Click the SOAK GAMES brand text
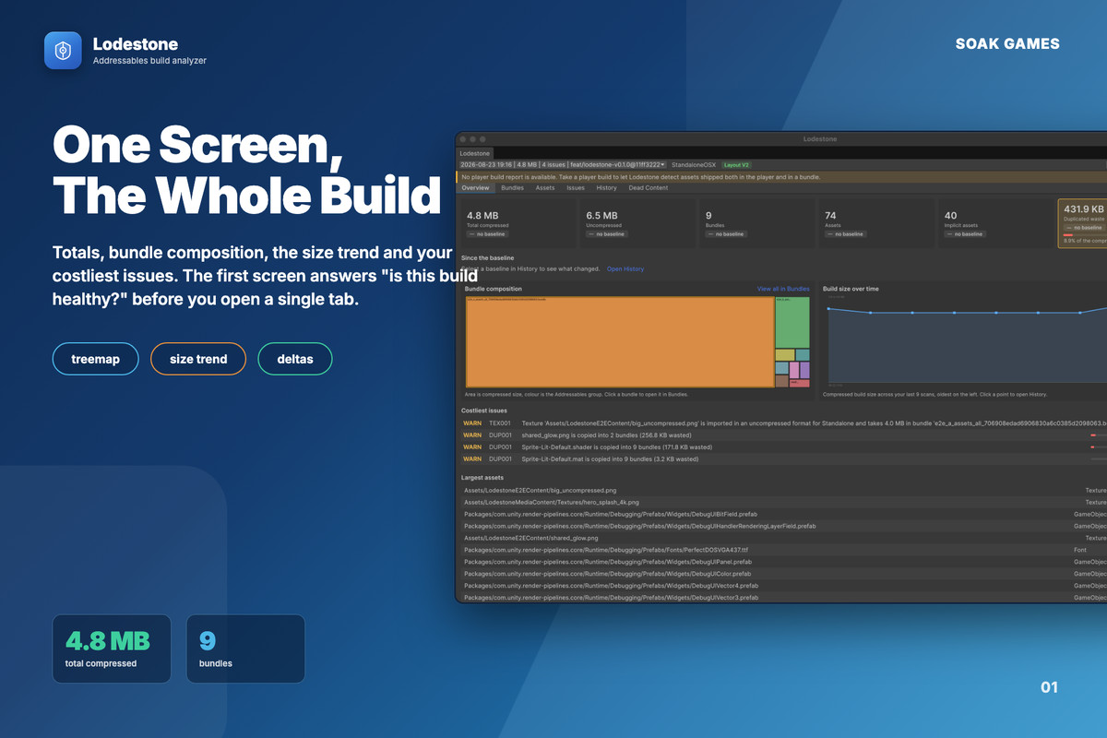 coord(1007,43)
